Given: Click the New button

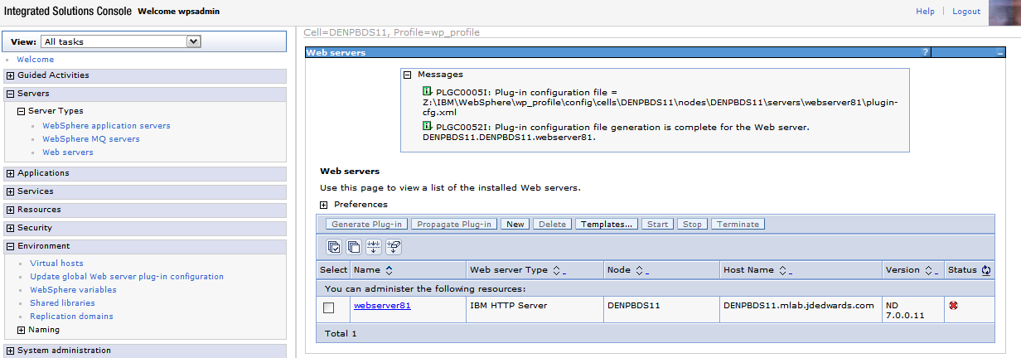Looking at the screenshot, I should 515,225.
